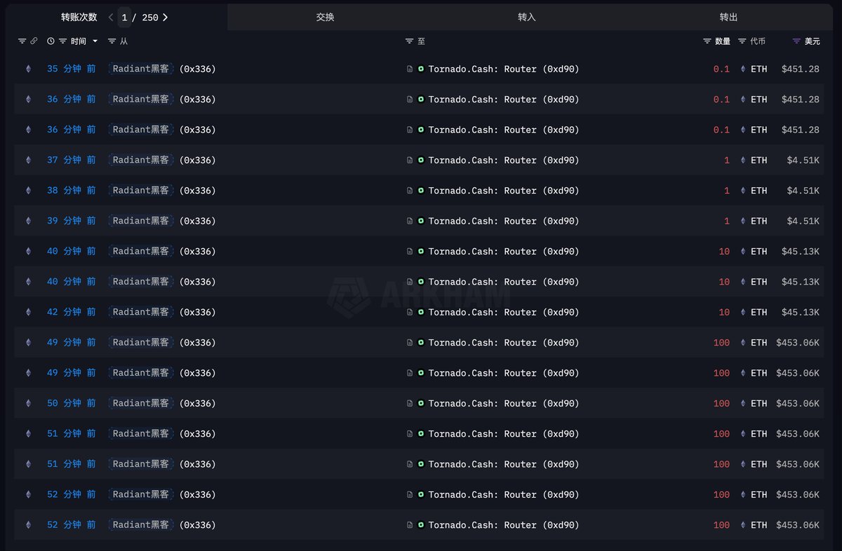
Task: Open Tornado.Cash: Router in 37 分钟 row
Action: pos(504,160)
